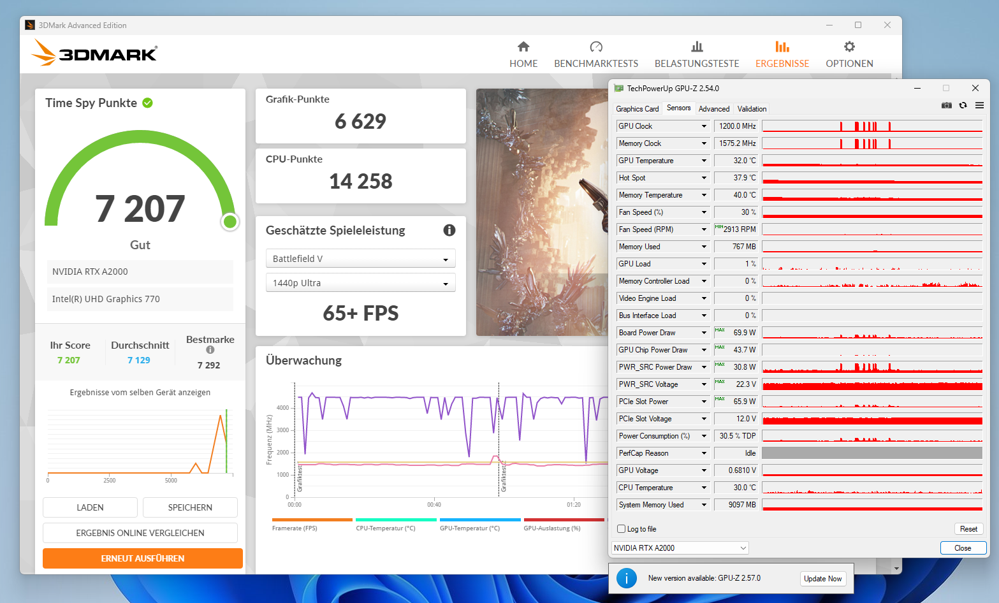Click the CPU-Temperatur teal legend bar
This screenshot has width=999, height=603.
point(396,520)
